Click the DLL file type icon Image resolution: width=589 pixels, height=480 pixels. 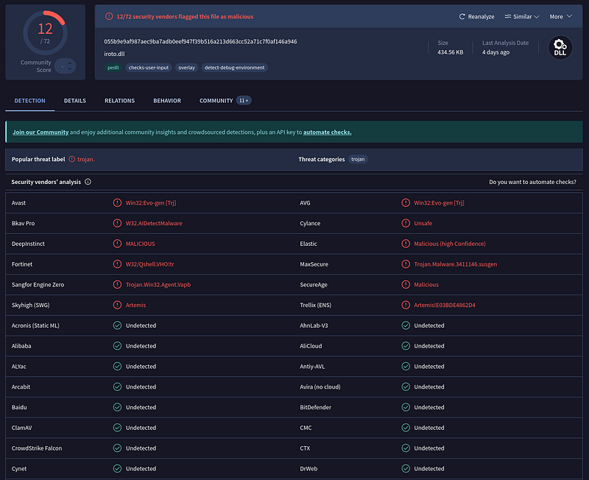pos(560,48)
